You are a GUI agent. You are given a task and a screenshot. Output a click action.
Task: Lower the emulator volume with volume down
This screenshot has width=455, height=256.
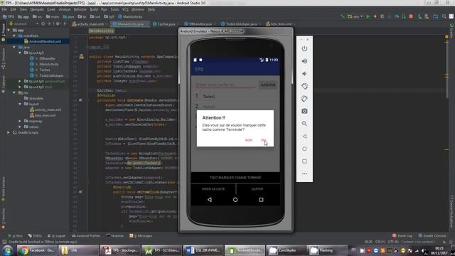click(x=304, y=74)
